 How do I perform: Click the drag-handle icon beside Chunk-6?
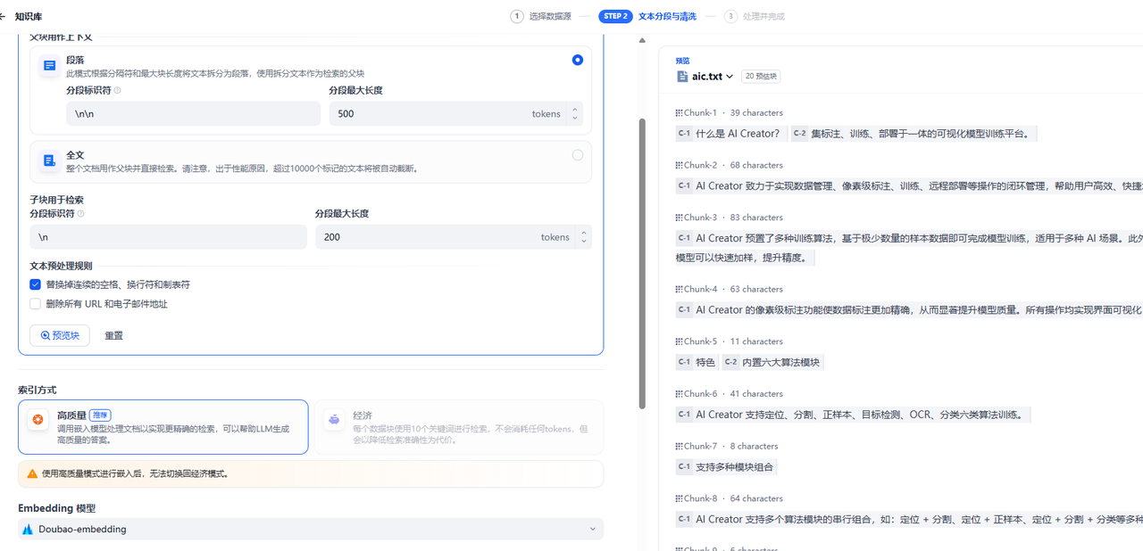[x=679, y=394]
